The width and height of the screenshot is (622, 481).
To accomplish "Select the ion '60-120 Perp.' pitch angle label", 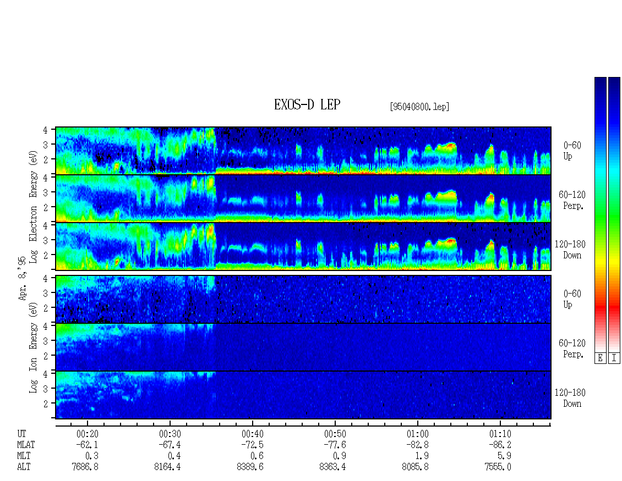I will tap(572, 349).
